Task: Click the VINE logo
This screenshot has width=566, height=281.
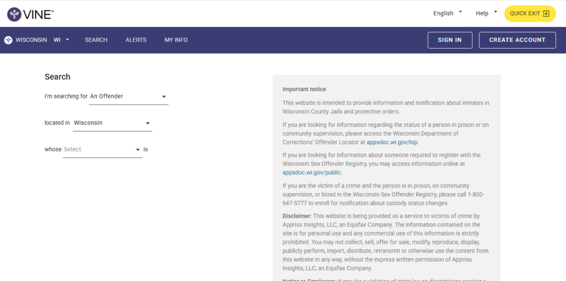Action: [x=30, y=14]
